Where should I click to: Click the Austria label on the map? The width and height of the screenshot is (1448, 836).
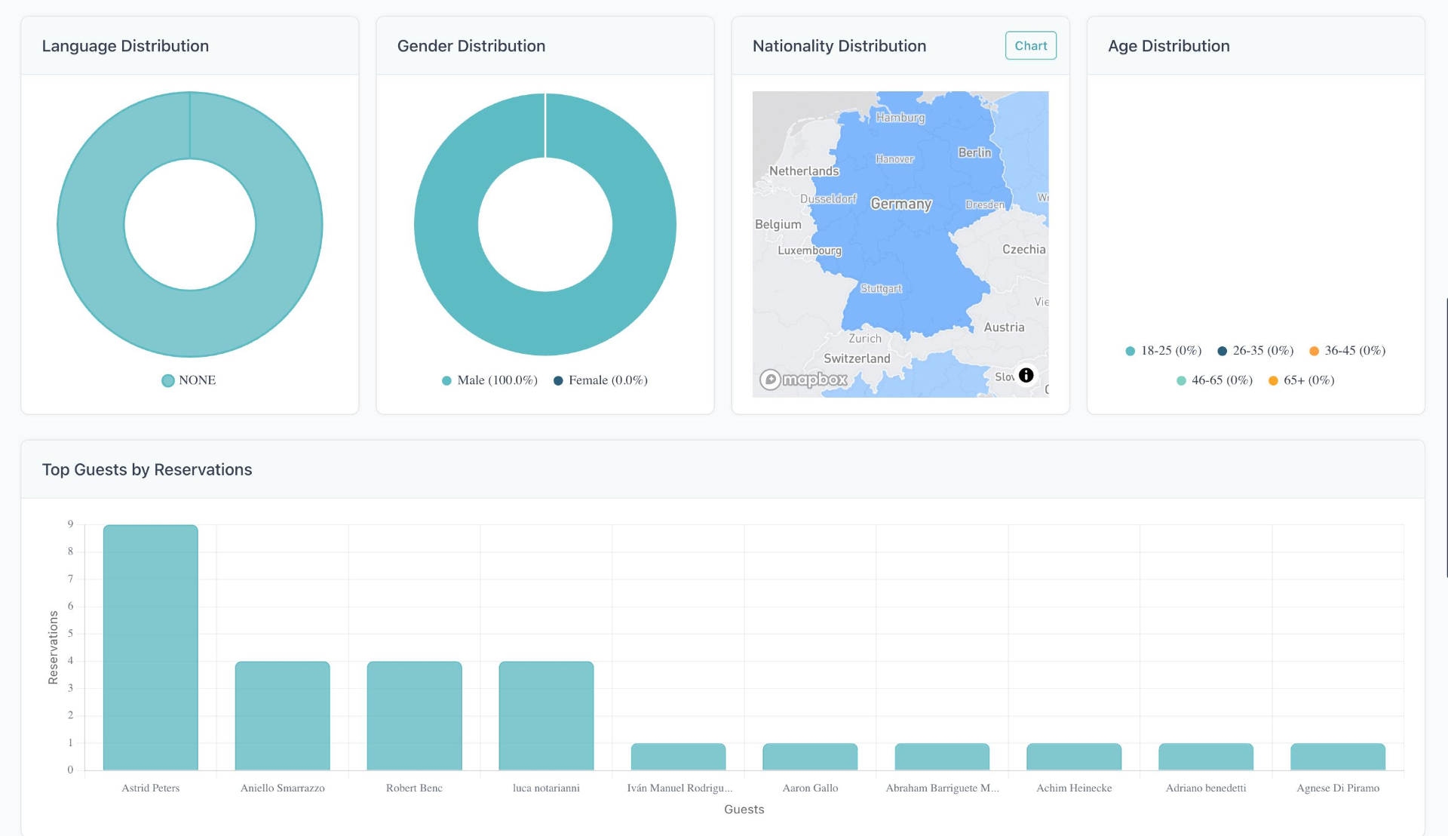[1004, 327]
